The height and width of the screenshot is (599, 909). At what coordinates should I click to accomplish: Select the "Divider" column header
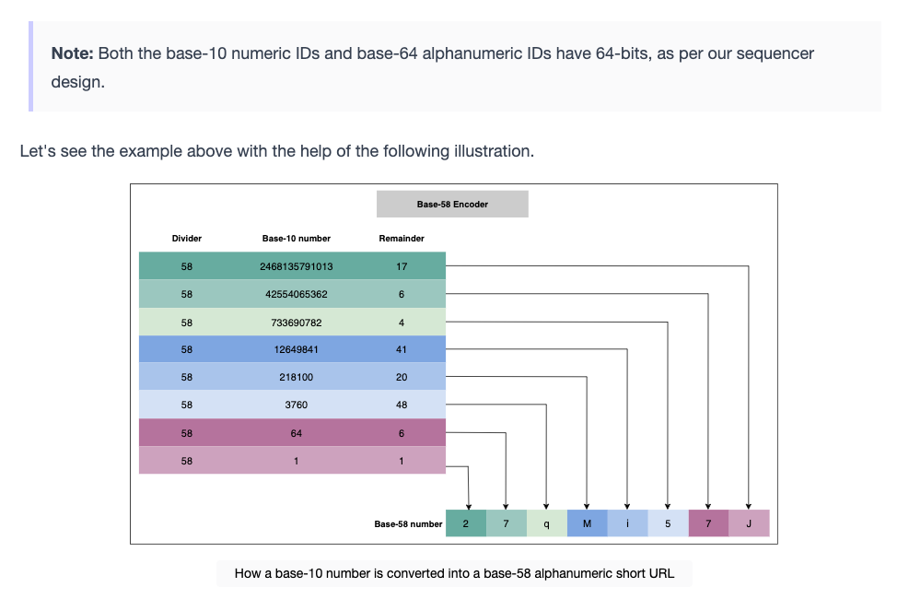(187, 239)
